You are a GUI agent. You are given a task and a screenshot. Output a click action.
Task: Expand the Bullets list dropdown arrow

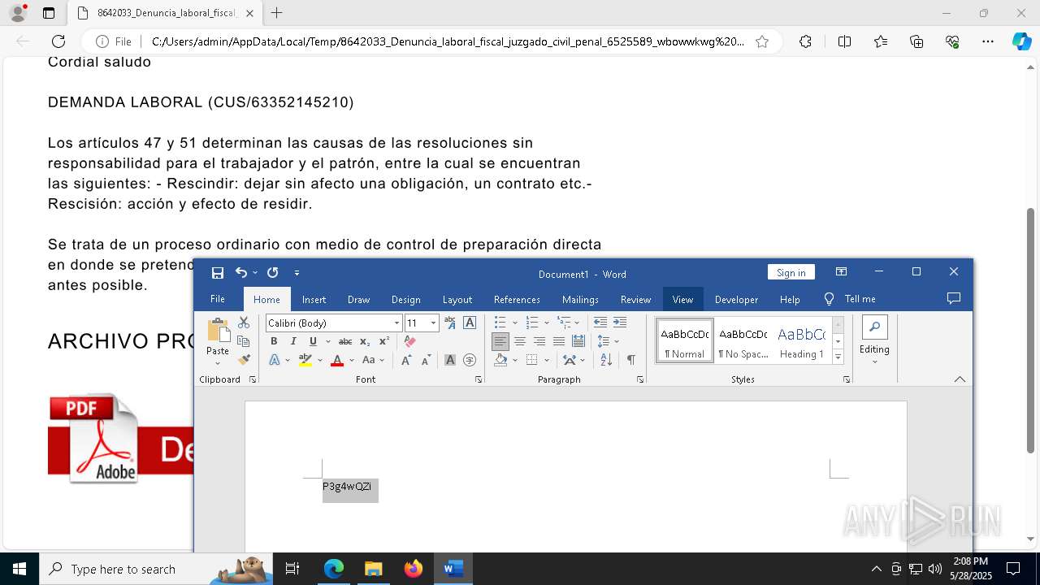(x=514, y=323)
